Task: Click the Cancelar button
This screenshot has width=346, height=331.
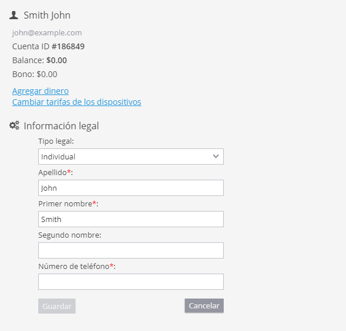Action: tap(204, 305)
